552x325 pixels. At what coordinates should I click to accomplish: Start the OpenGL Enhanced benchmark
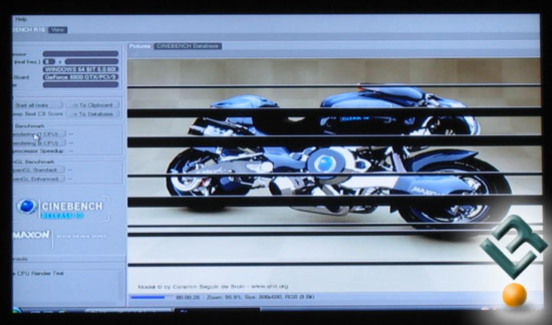39,178
